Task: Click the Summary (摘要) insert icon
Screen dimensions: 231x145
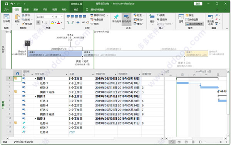Action: pos(158,15)
